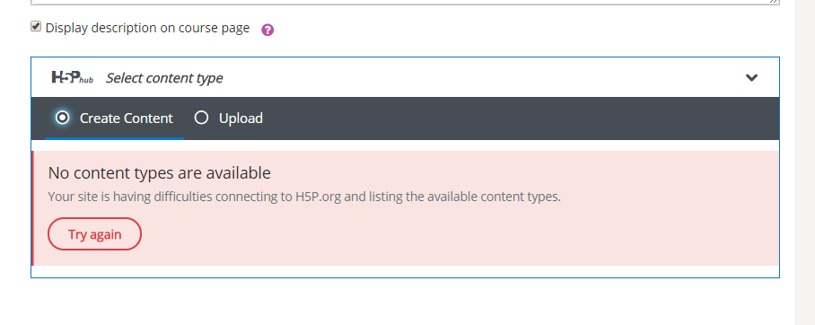This screenshot has height=325, width=815.
Task: Click the Display description on course page label
Action: [x=147, y=28]
